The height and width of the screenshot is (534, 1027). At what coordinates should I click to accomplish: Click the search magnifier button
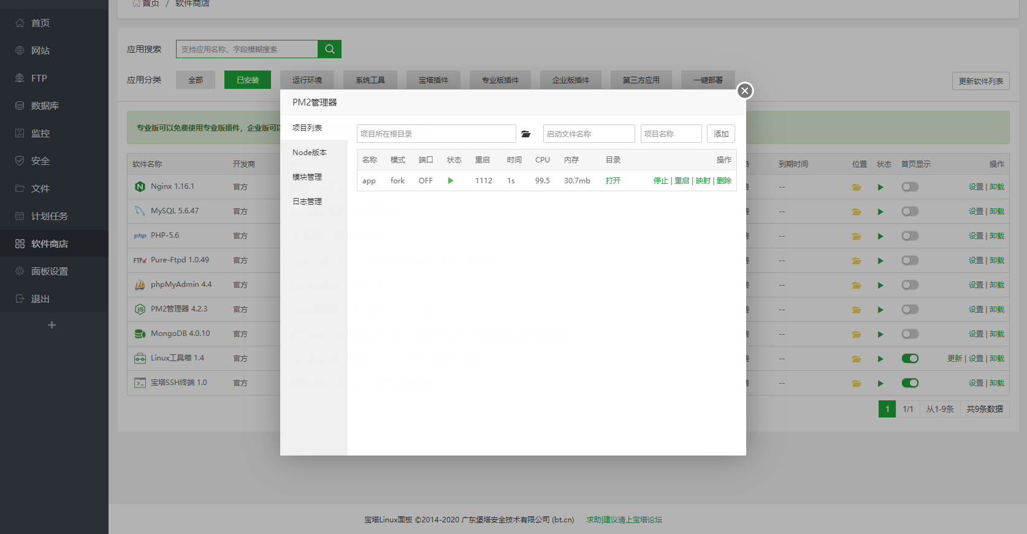point(329,49)
